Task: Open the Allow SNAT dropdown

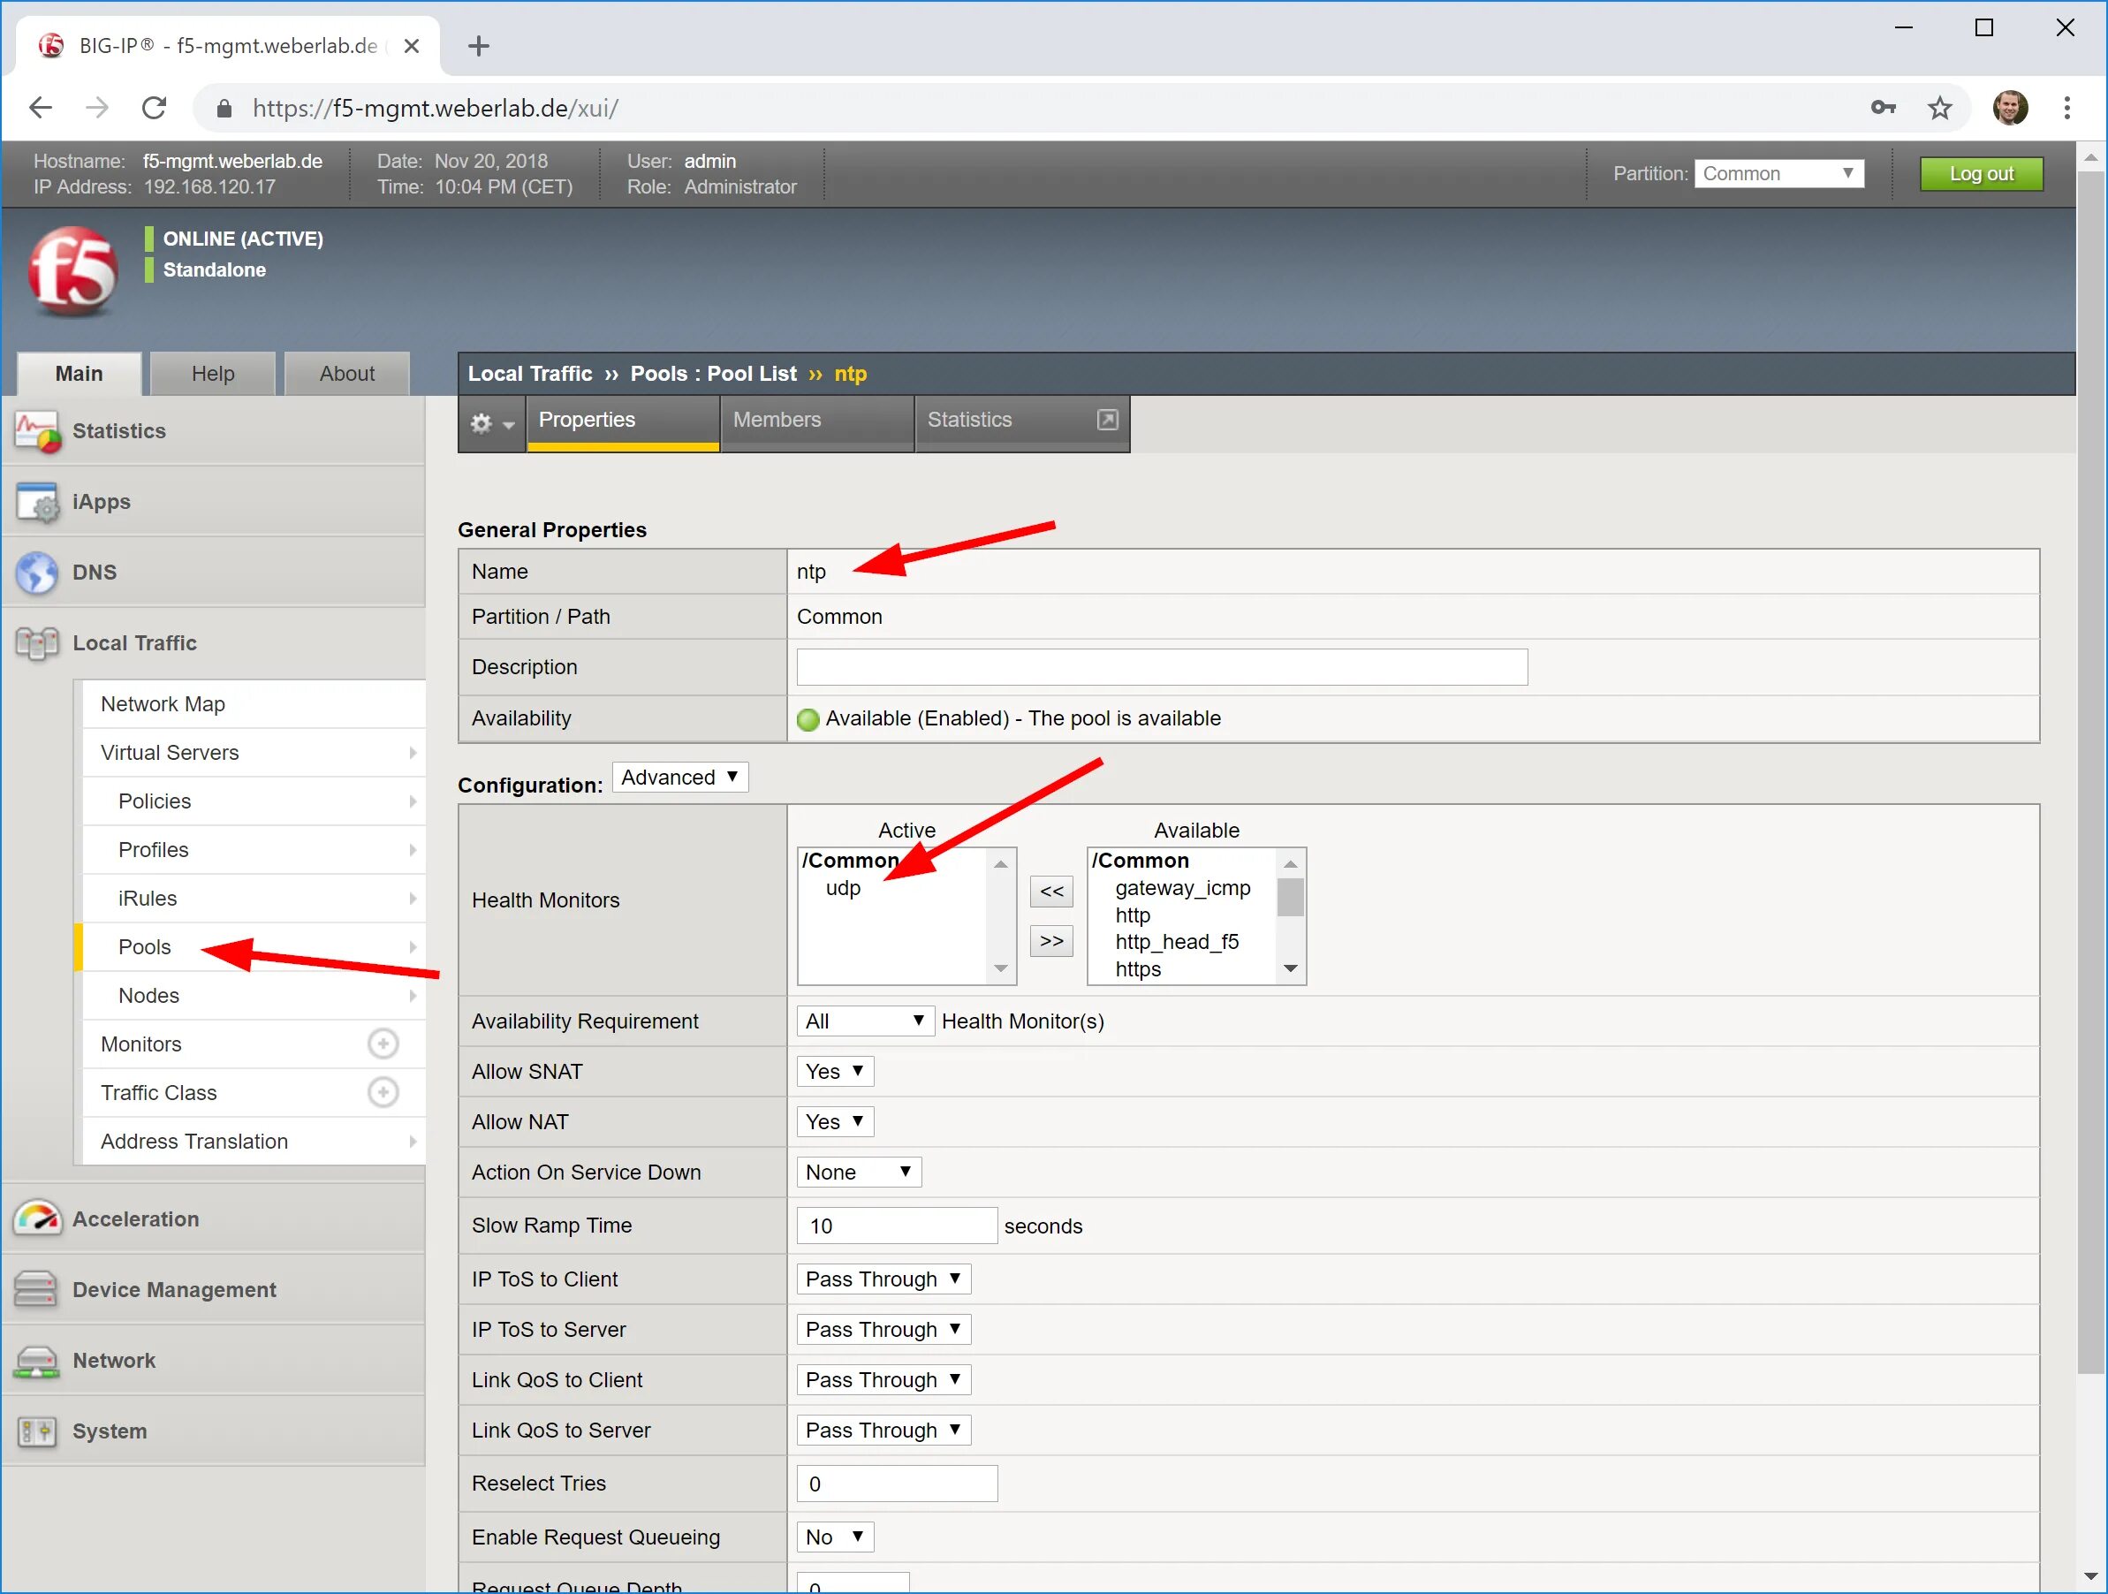Action: tap(834, 1072)
